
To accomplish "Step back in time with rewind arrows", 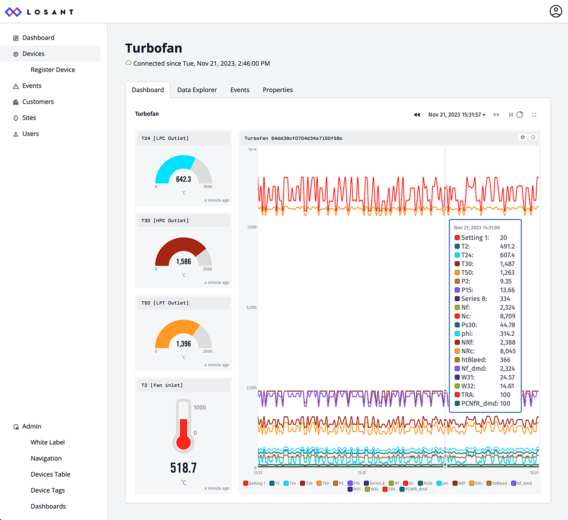I will pyautogui.click(x=417, y=115).
